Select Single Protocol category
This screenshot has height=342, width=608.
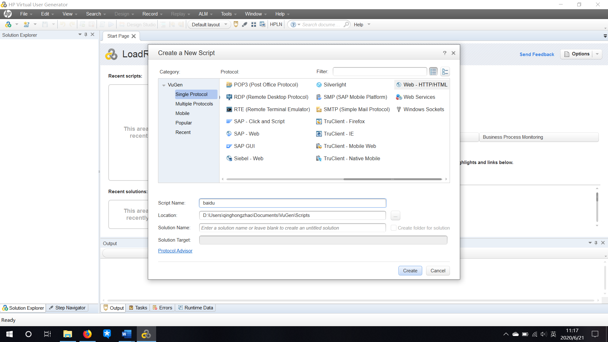191,94
